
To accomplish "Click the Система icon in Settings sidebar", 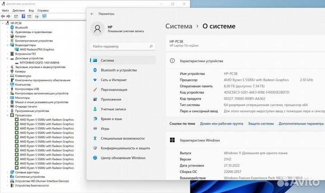I will [95, 60].
